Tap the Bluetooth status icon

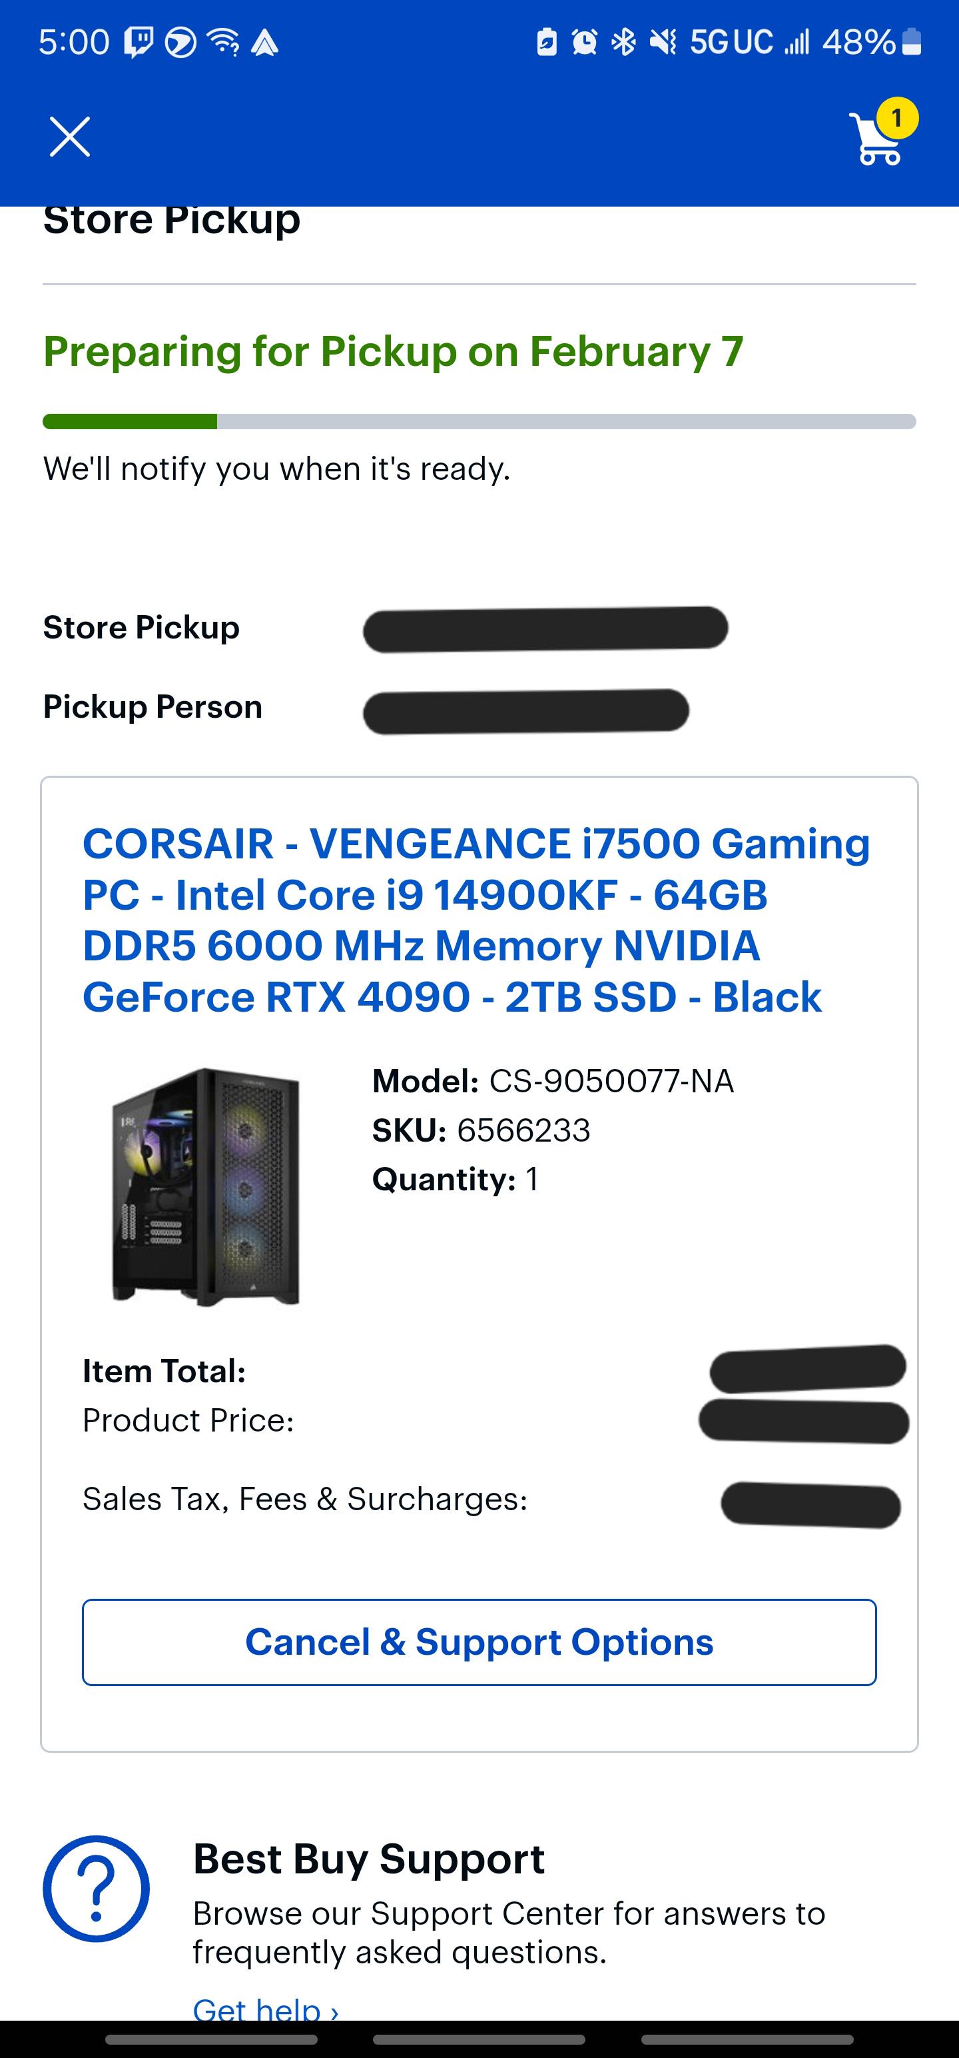(x=623, y=41)
